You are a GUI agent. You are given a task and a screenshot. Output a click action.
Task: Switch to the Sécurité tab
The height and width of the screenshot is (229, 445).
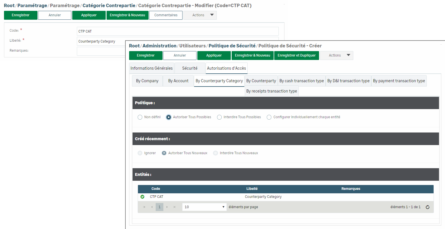point(190,68)
